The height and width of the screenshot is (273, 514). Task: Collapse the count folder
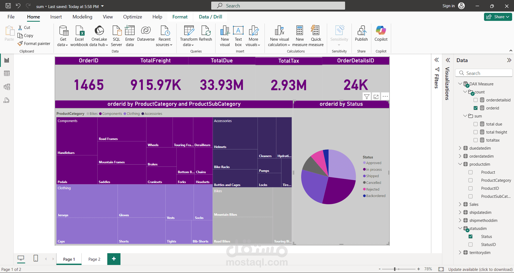pos(465,92)
